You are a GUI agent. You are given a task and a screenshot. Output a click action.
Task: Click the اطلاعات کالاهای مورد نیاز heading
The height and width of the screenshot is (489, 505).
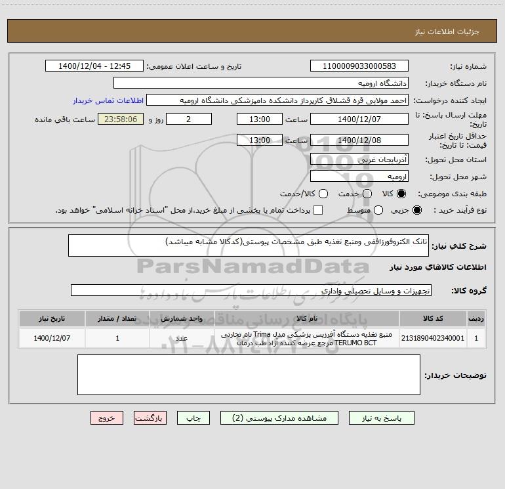[437, 267]
